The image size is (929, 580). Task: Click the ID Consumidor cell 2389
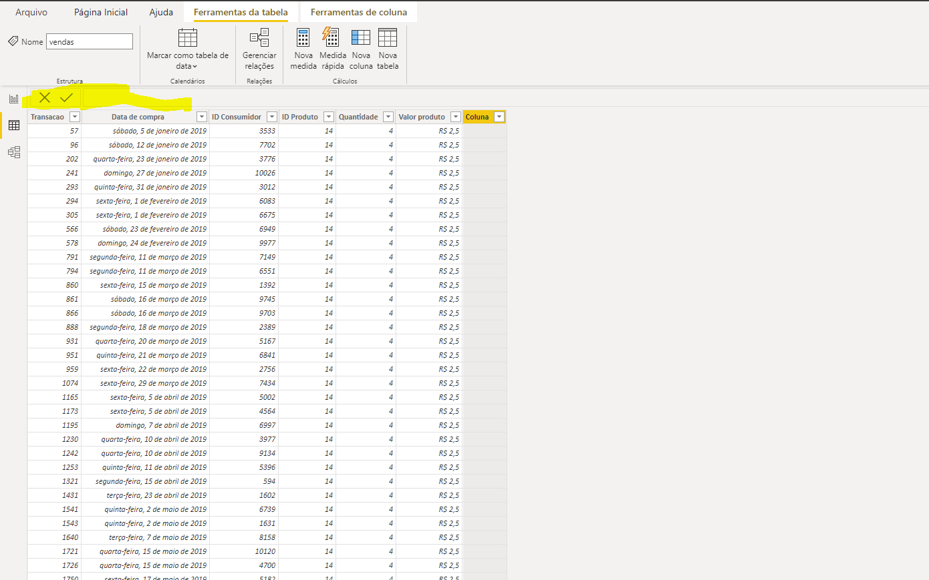click(244, 327)
